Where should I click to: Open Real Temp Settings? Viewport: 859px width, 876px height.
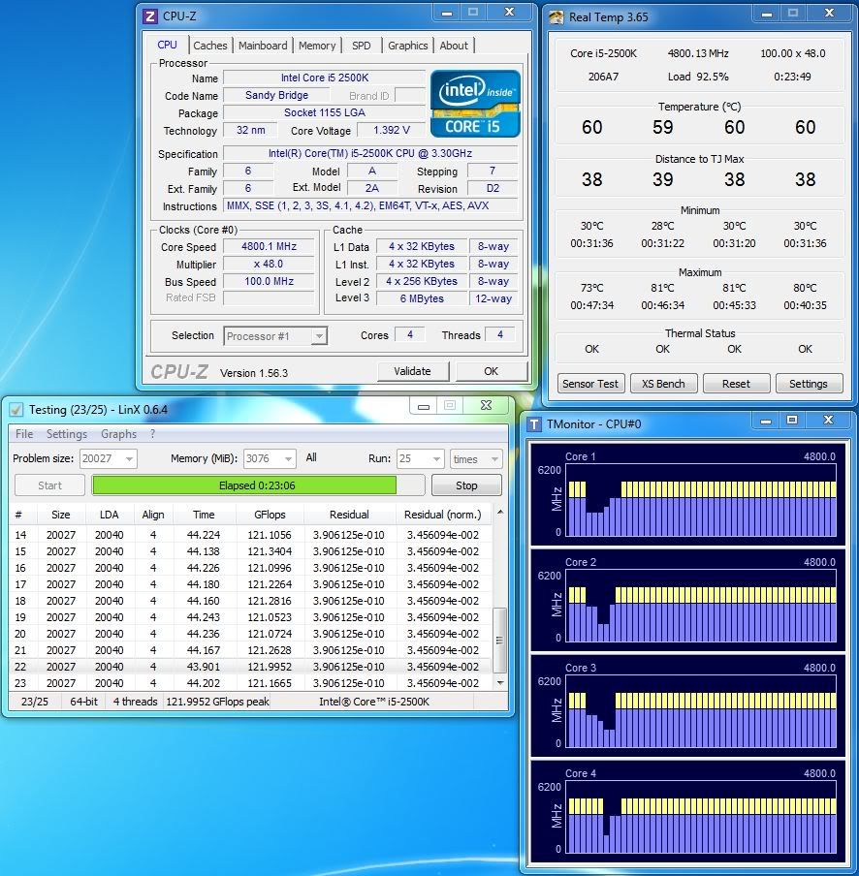809,384
